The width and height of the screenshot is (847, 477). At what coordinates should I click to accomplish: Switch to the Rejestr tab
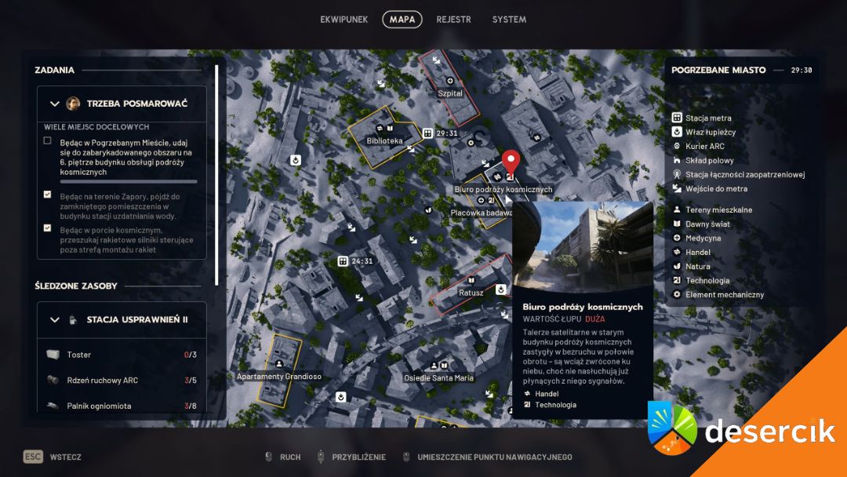(x=453, y=20)
